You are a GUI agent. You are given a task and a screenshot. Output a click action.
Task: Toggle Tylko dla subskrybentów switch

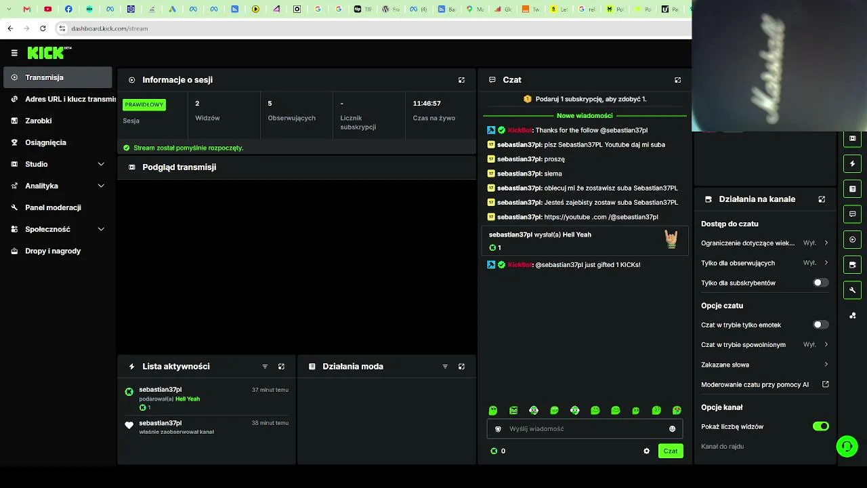coord(820,283)
